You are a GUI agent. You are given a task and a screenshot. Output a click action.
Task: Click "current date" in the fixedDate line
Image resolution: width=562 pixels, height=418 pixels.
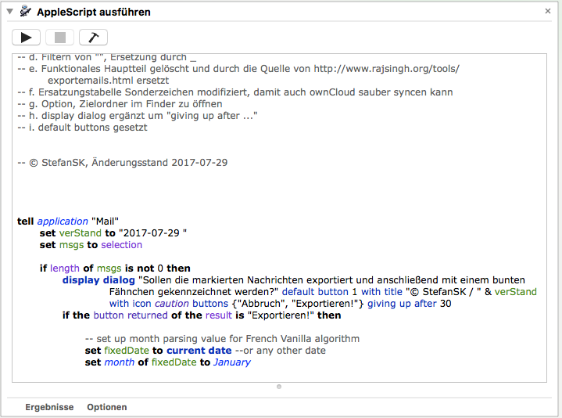coord(199,351)
